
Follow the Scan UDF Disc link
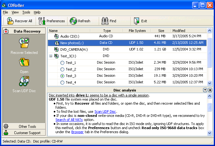point(105,112)
